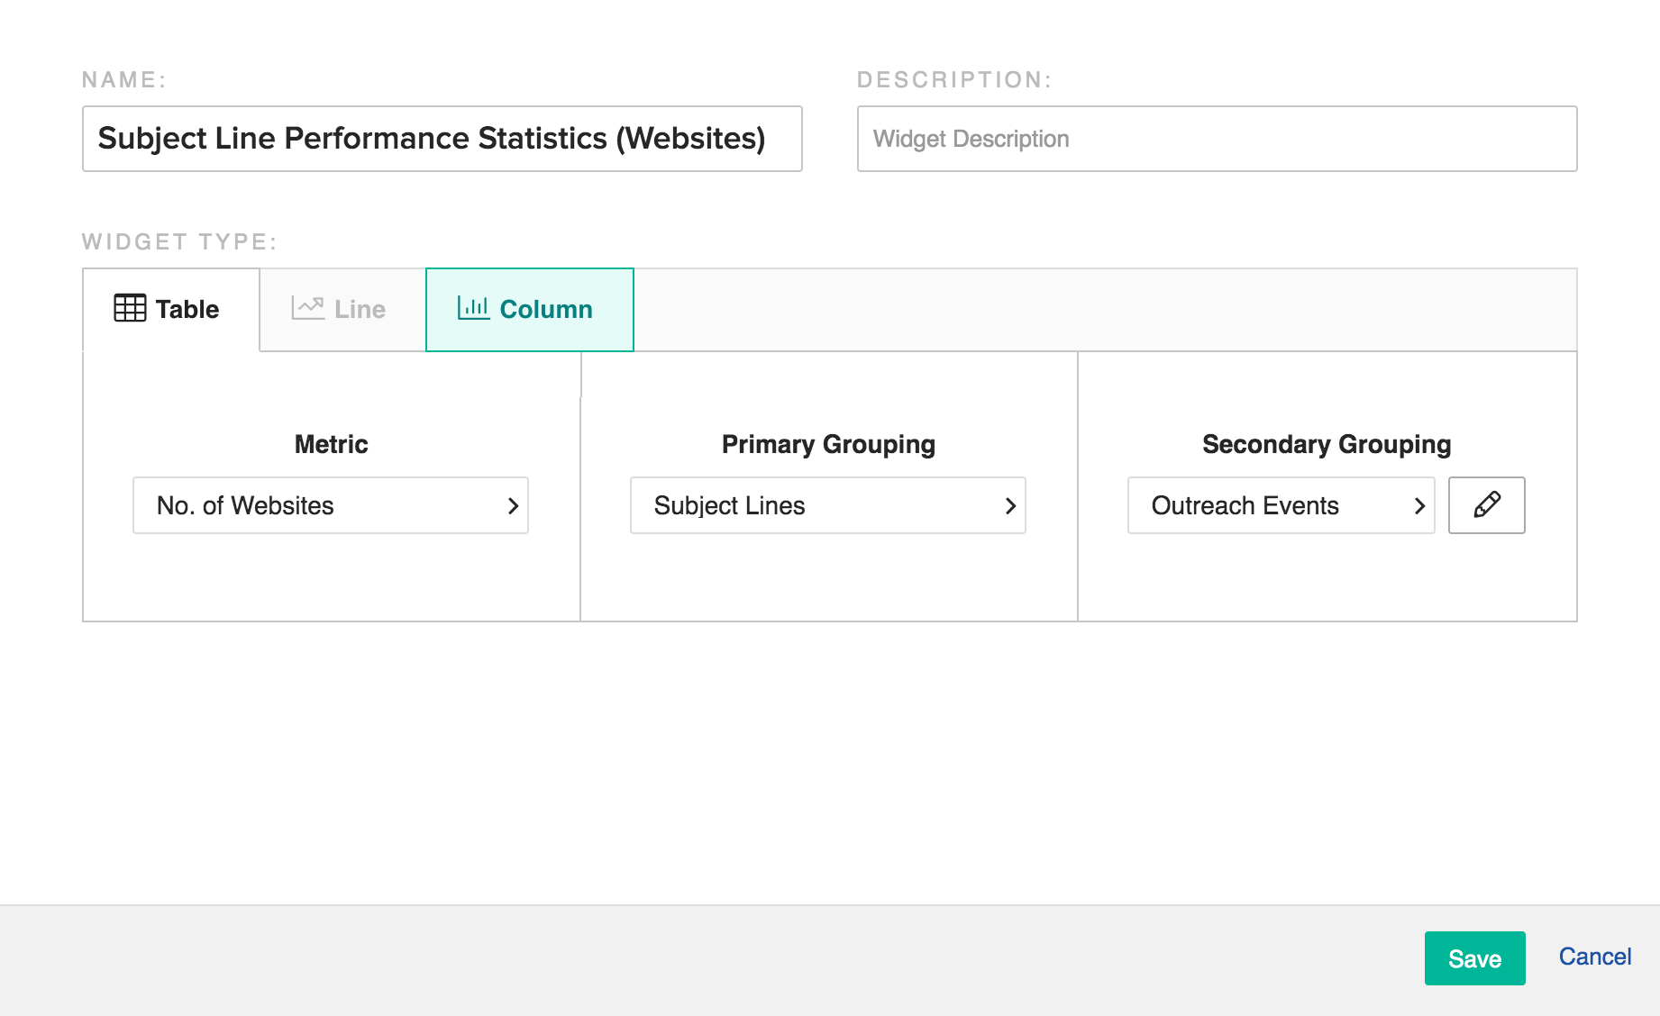Click the Primary Grouping heading
Image resolution: width=1660 pixels, height=1016 pixels.
point(828,444)
